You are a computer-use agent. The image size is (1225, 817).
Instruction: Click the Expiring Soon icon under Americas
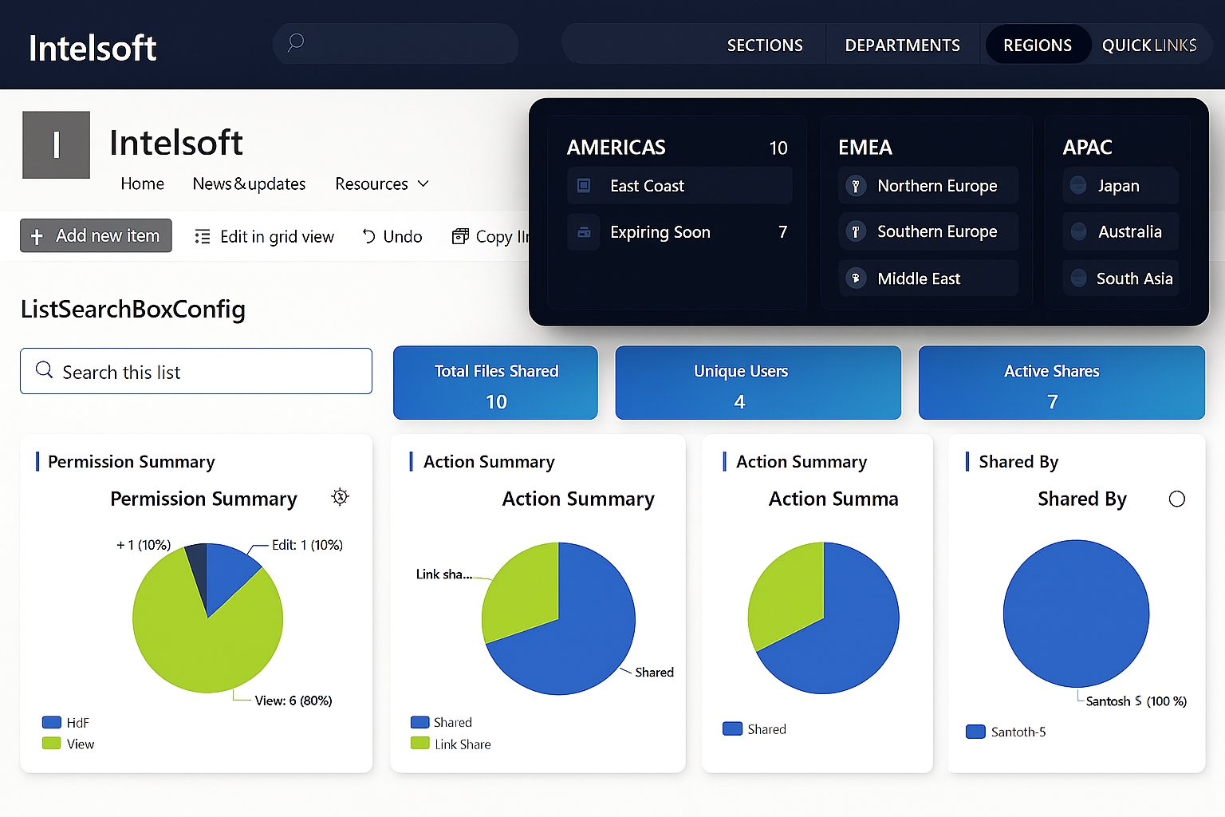click(584, 232)
